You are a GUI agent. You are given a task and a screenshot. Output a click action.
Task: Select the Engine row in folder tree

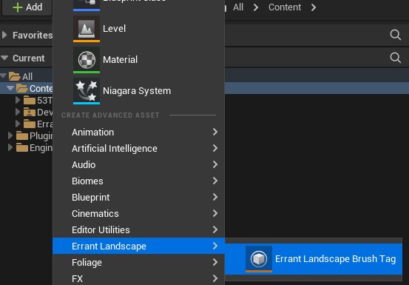coord(27,148)
